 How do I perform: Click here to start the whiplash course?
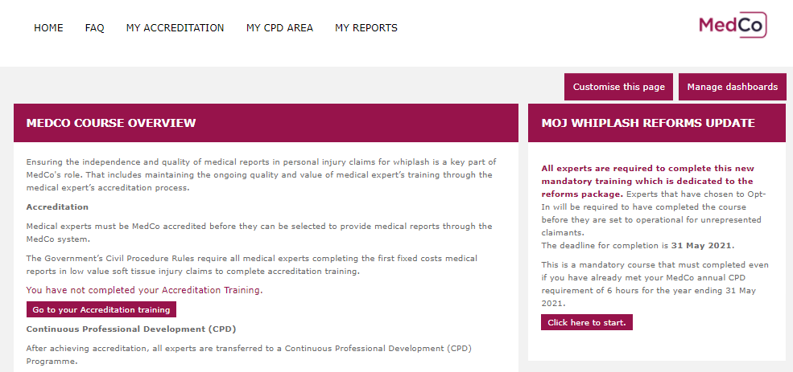pos(587,322)
